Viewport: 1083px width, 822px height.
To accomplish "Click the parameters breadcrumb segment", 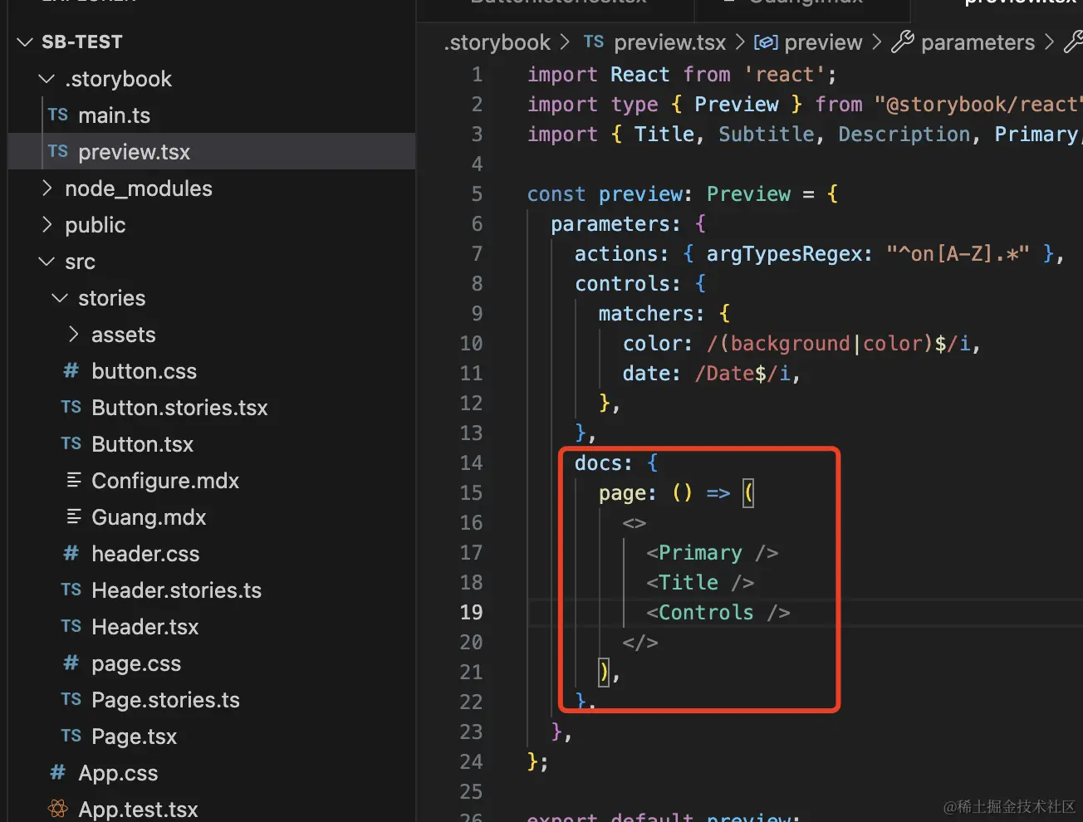I will pyautogui.click(x=978, y=42).
